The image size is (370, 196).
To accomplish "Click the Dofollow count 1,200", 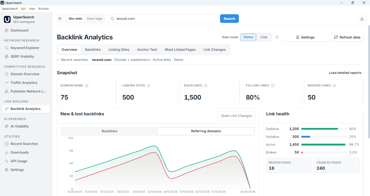I will (294, 129).
